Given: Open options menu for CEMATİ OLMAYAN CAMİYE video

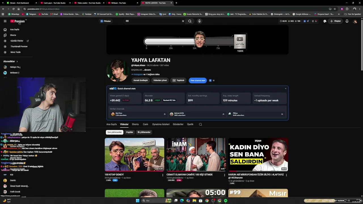Looking at the screenshot, I should (x=225, y=175).
